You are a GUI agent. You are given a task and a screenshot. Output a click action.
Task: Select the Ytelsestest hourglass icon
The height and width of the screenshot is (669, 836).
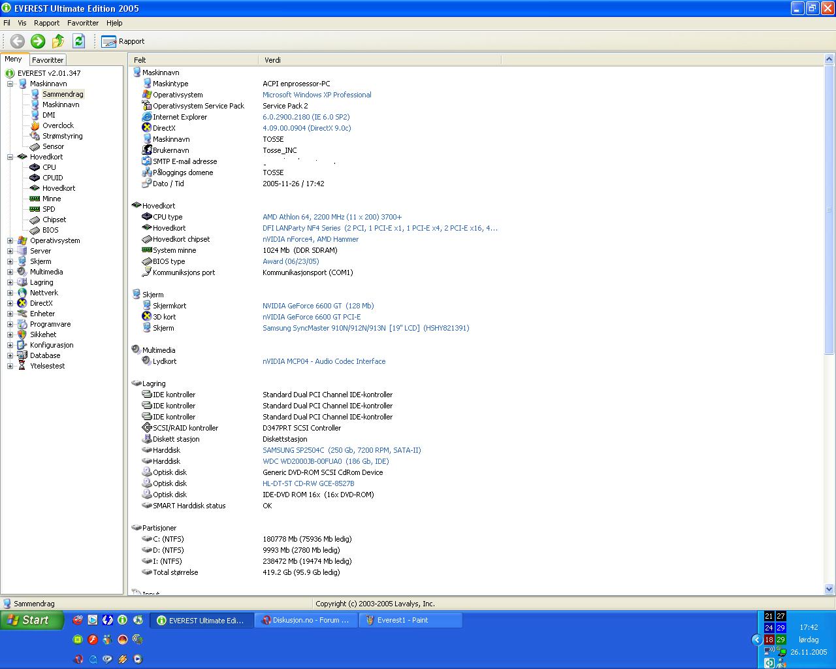[x=22, y=366]
